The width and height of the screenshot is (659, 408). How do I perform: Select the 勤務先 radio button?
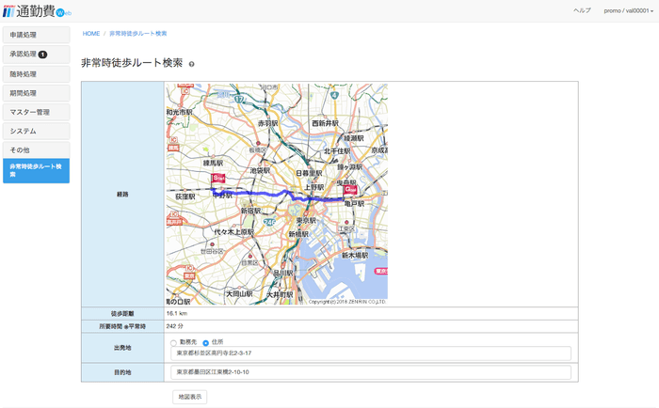[x=173, y=342]
